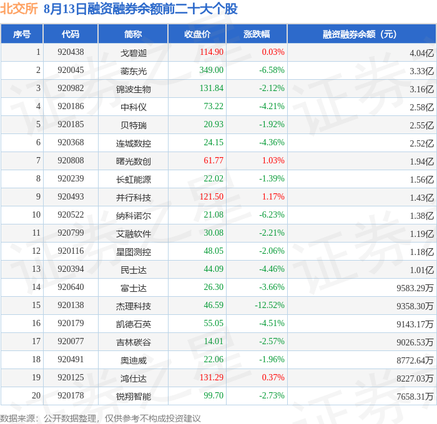Click balance 9583.29万 for 富士达

[415, 288]
